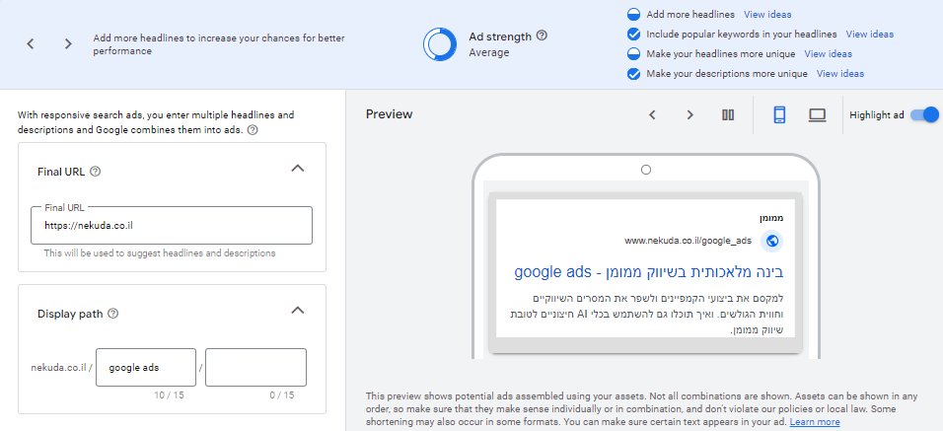Collapse the Final URL section

[x=298, y=169]
